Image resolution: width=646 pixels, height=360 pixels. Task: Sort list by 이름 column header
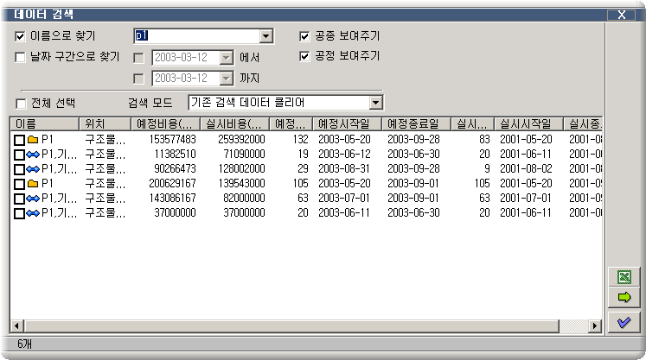tap(43, 123)
